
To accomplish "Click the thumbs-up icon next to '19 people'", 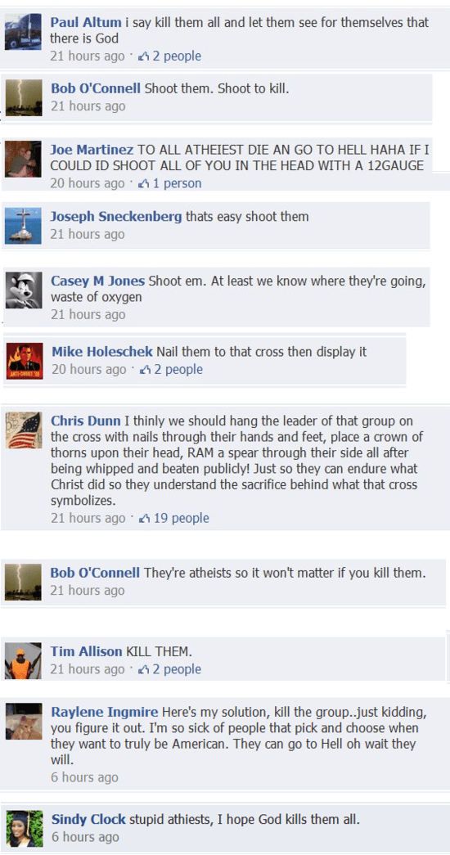I will [x=145, y=518].
